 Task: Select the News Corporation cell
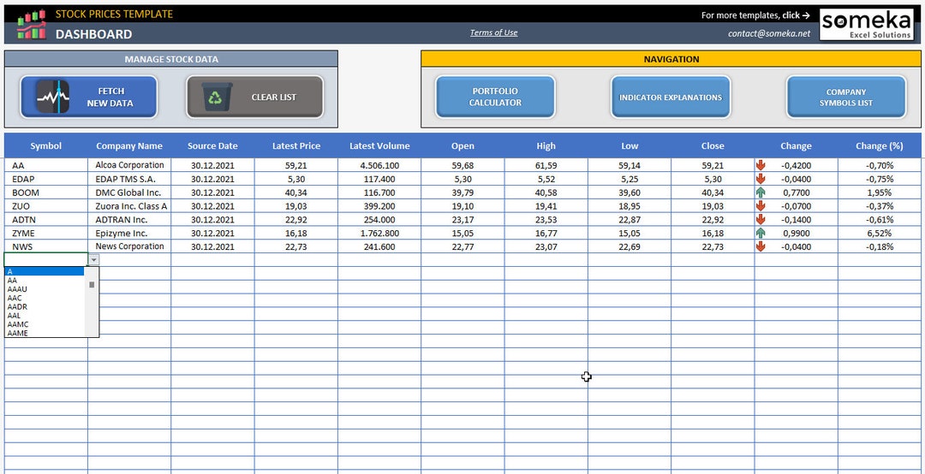pyautogui.click(x=129, y=246)
